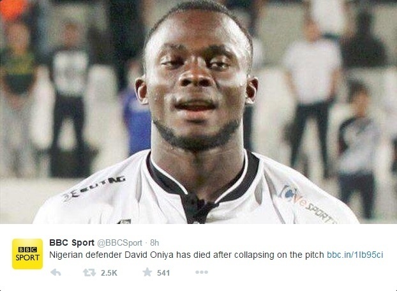This screenshot has width=397, height=291.
Task: Reply to the BBC Sport tweet
Action: point(56,272)
